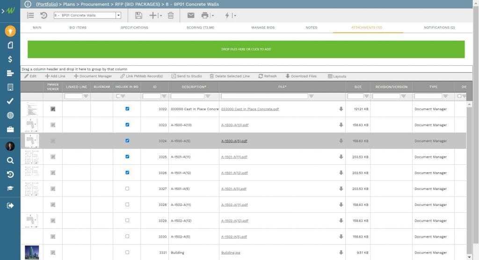Screen dimensions: 479x260
Task: Enable Include in Bid for Building row
Action: (127, 253)
